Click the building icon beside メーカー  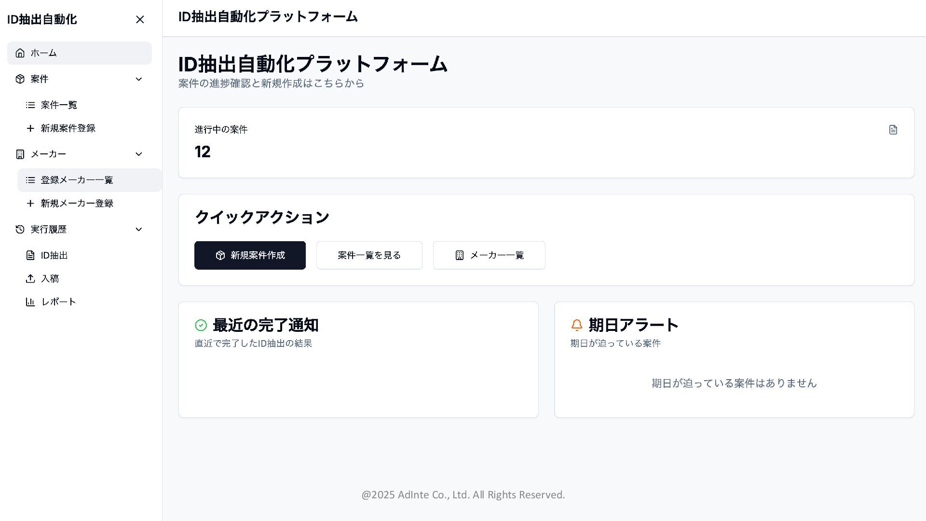(20, 154)
